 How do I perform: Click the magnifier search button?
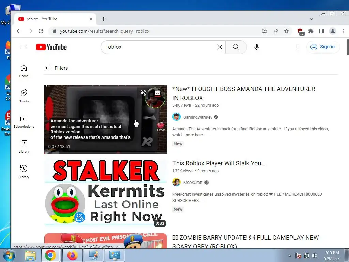pyautogui.click(x=236, y=47)
